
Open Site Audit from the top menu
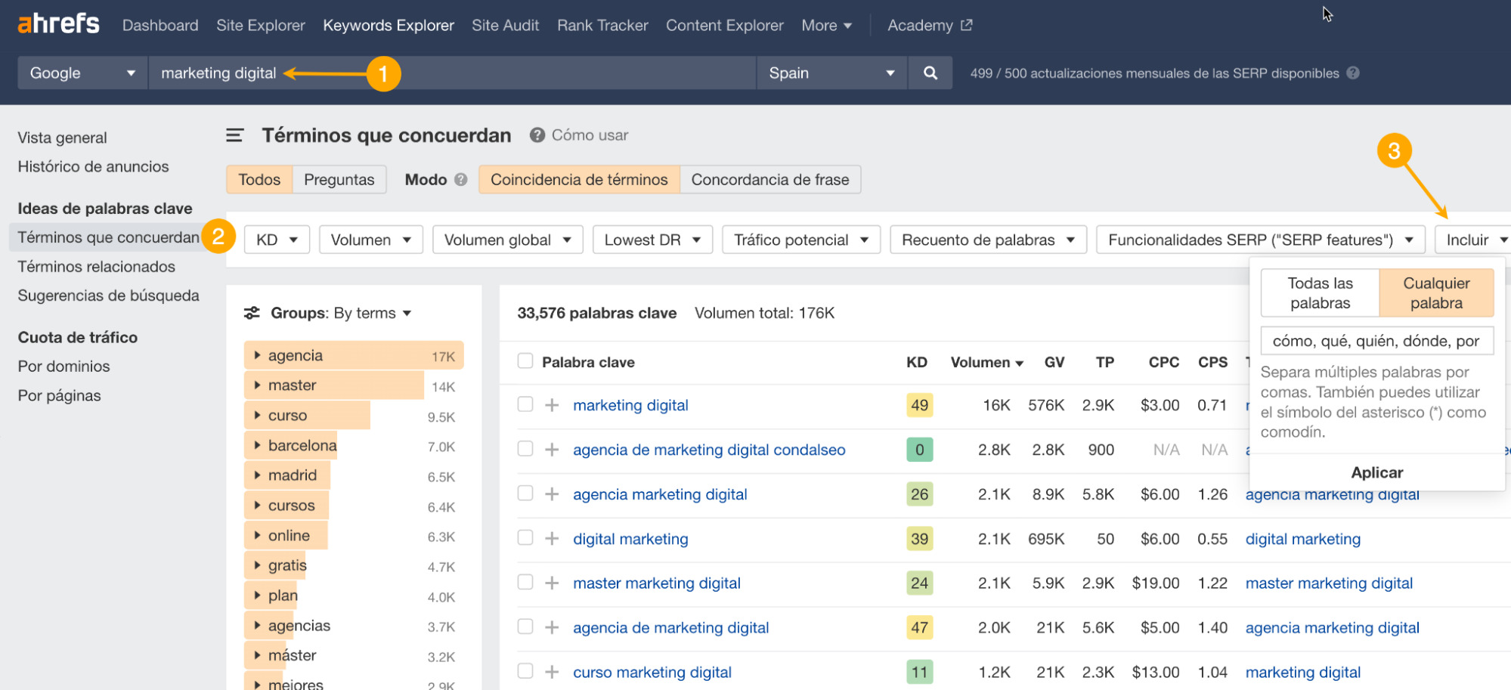click(505, 25)
